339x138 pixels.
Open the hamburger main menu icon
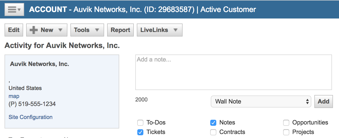pos(12,9)
